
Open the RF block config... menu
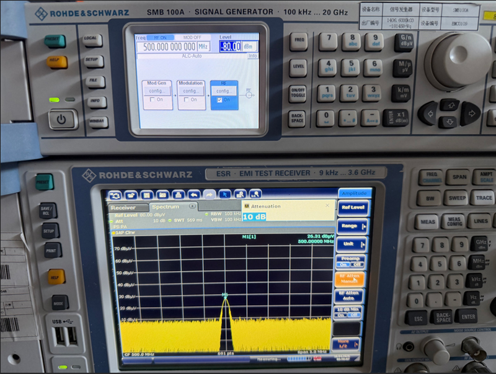point(224,91)
